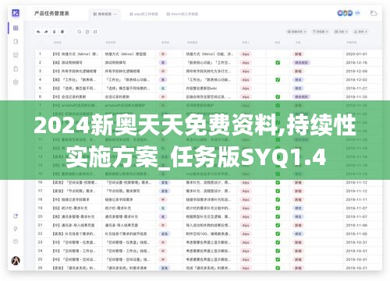Click the lightbulb icon in left sidebar

click(16, 229)
